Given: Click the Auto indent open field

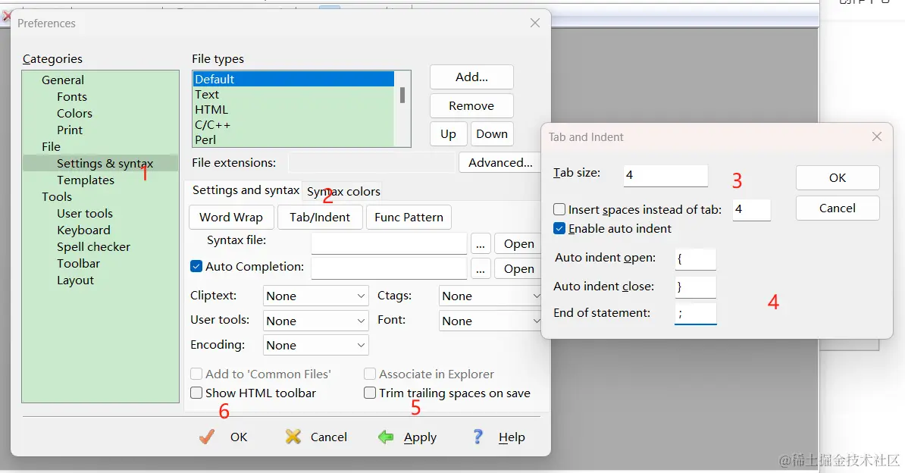Looking at the screenshot, I should pos(696,259).
